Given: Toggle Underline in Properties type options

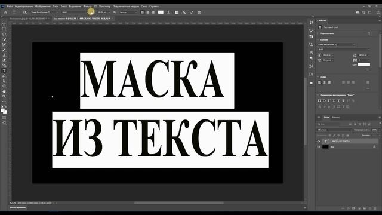Looking at the screenshot, I should tap(338, 101).
